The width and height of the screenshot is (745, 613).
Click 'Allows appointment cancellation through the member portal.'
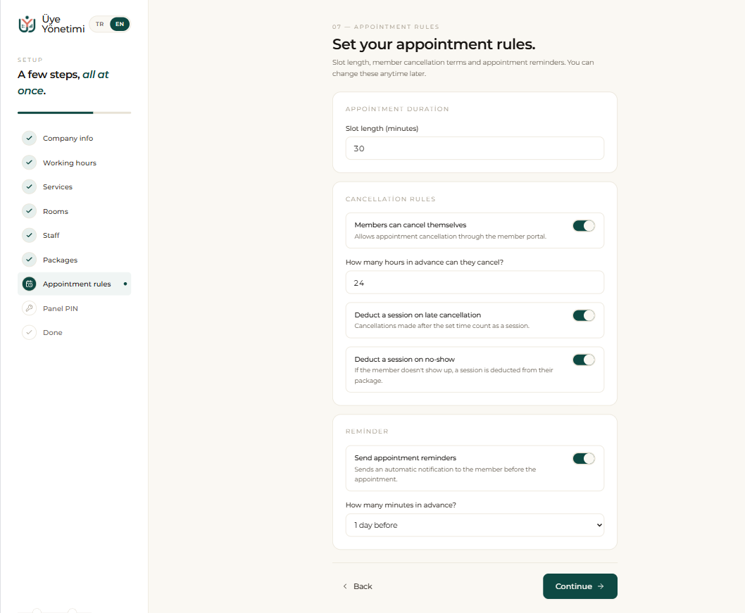click(451, 236)
